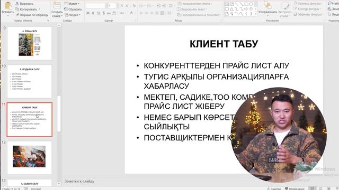Click decrease list level icon
This screenshot has width=339, height=190.
[158, 6]
